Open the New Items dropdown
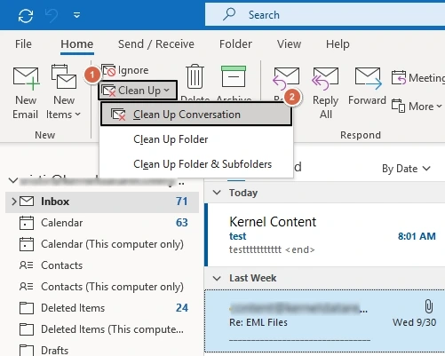The width and height of the screenshot is (445, 356). 63,92
